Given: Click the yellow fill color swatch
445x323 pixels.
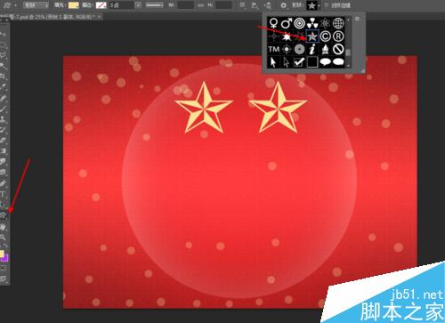Looking at the screenshot, I should coord(74,5).
